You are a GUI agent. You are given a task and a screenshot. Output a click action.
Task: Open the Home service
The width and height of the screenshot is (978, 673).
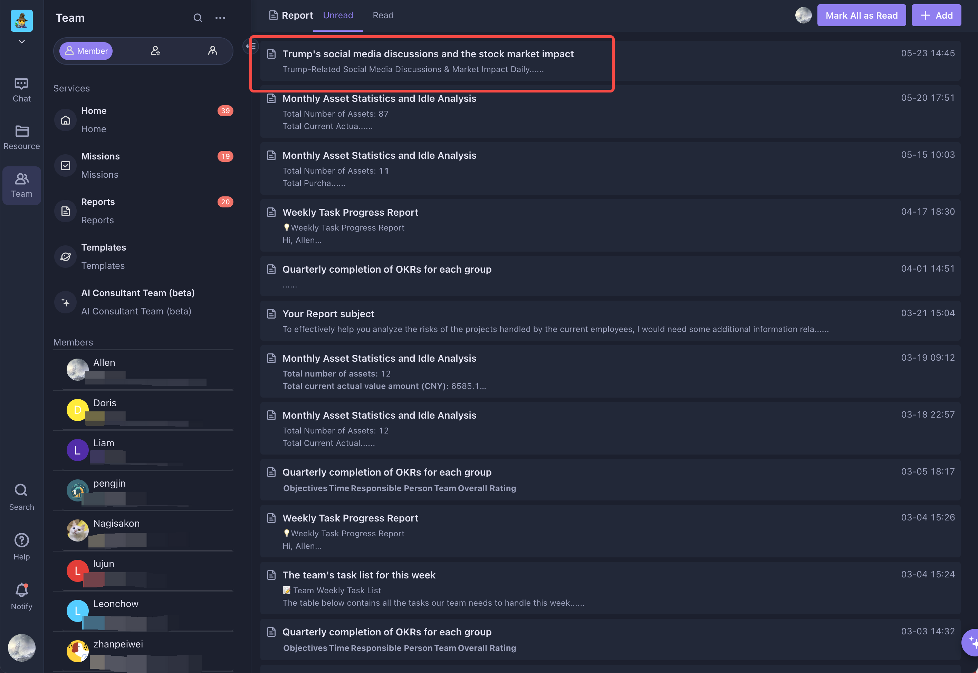click(143, 120)
